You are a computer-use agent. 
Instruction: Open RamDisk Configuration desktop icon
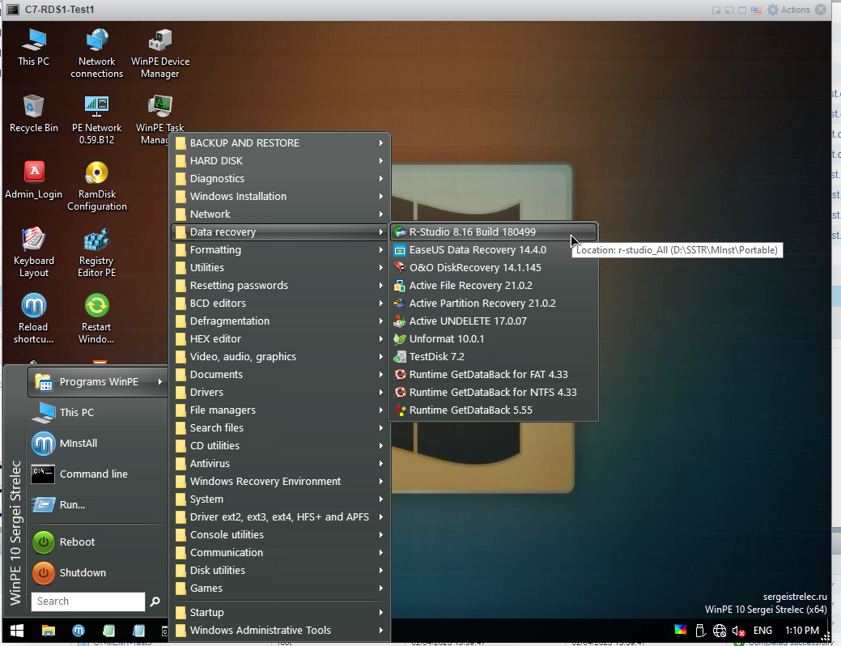[x=96, y=173]
